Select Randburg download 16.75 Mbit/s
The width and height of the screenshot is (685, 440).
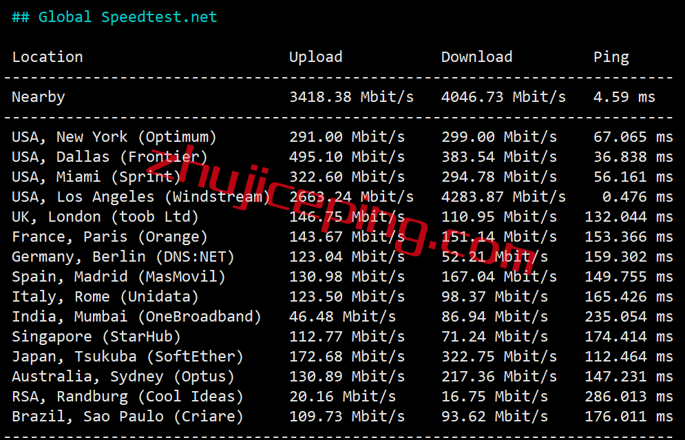coord(494,397)
